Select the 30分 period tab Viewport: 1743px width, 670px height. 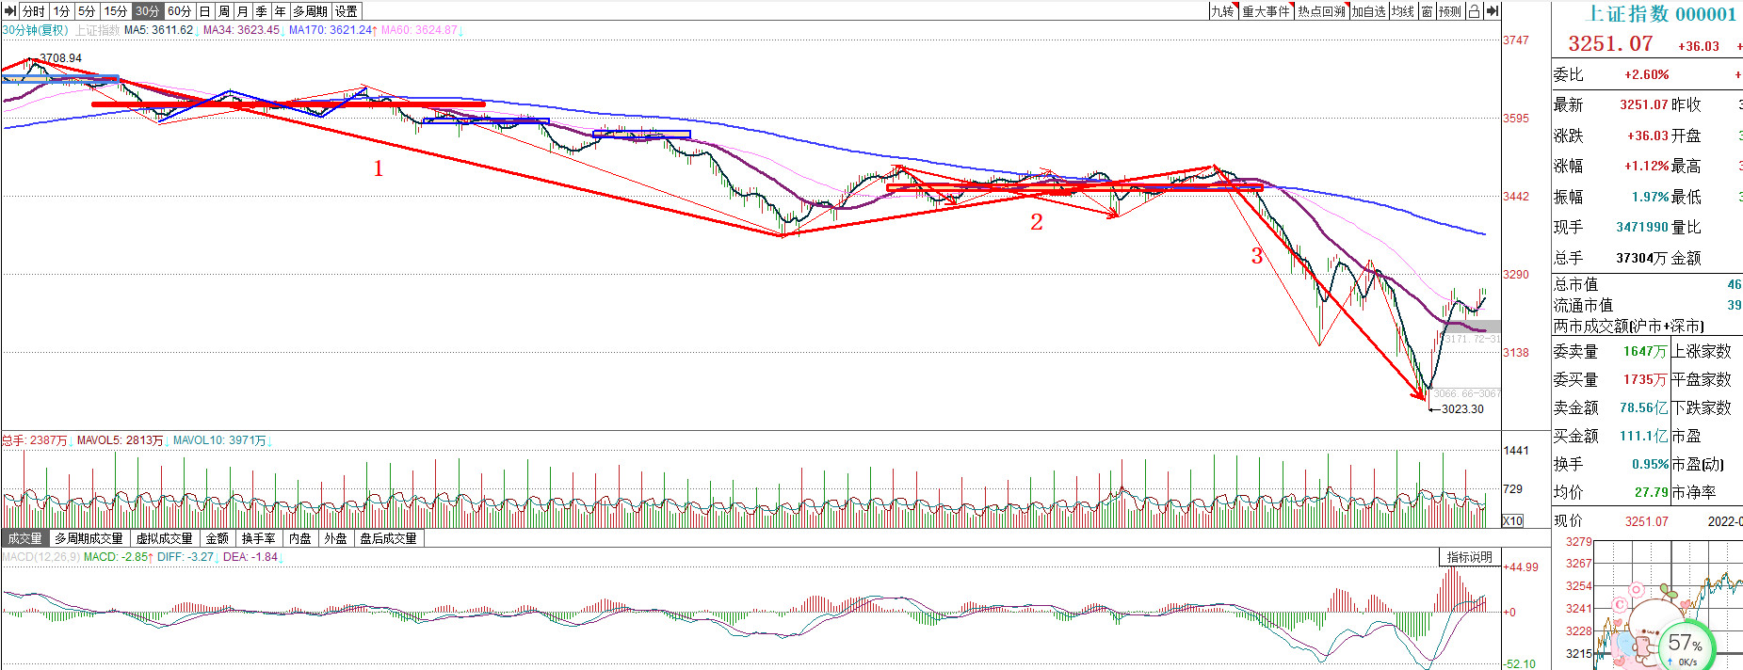[x=147, y=11]
